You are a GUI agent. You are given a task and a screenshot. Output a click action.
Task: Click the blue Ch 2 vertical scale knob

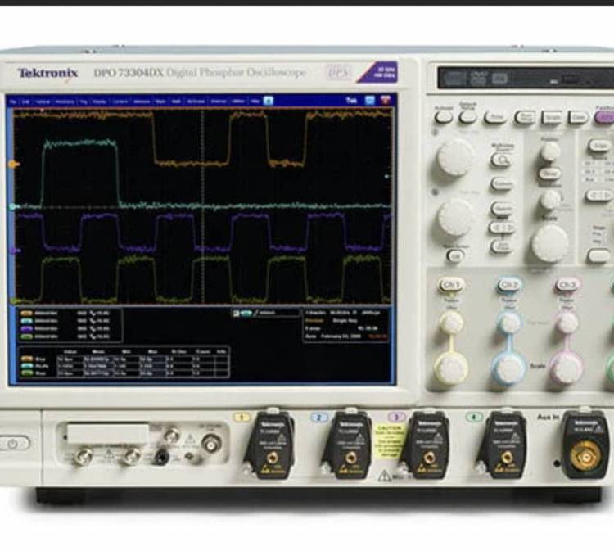(x=508, y=369)
